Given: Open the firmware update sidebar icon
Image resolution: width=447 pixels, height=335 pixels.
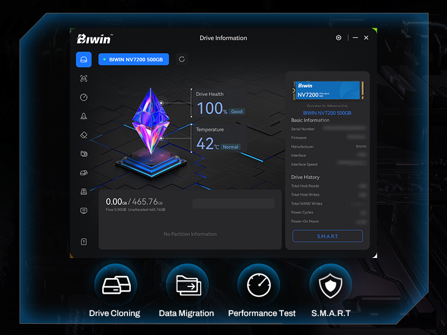Looking at the screenshot, I should tap(84, 192).
